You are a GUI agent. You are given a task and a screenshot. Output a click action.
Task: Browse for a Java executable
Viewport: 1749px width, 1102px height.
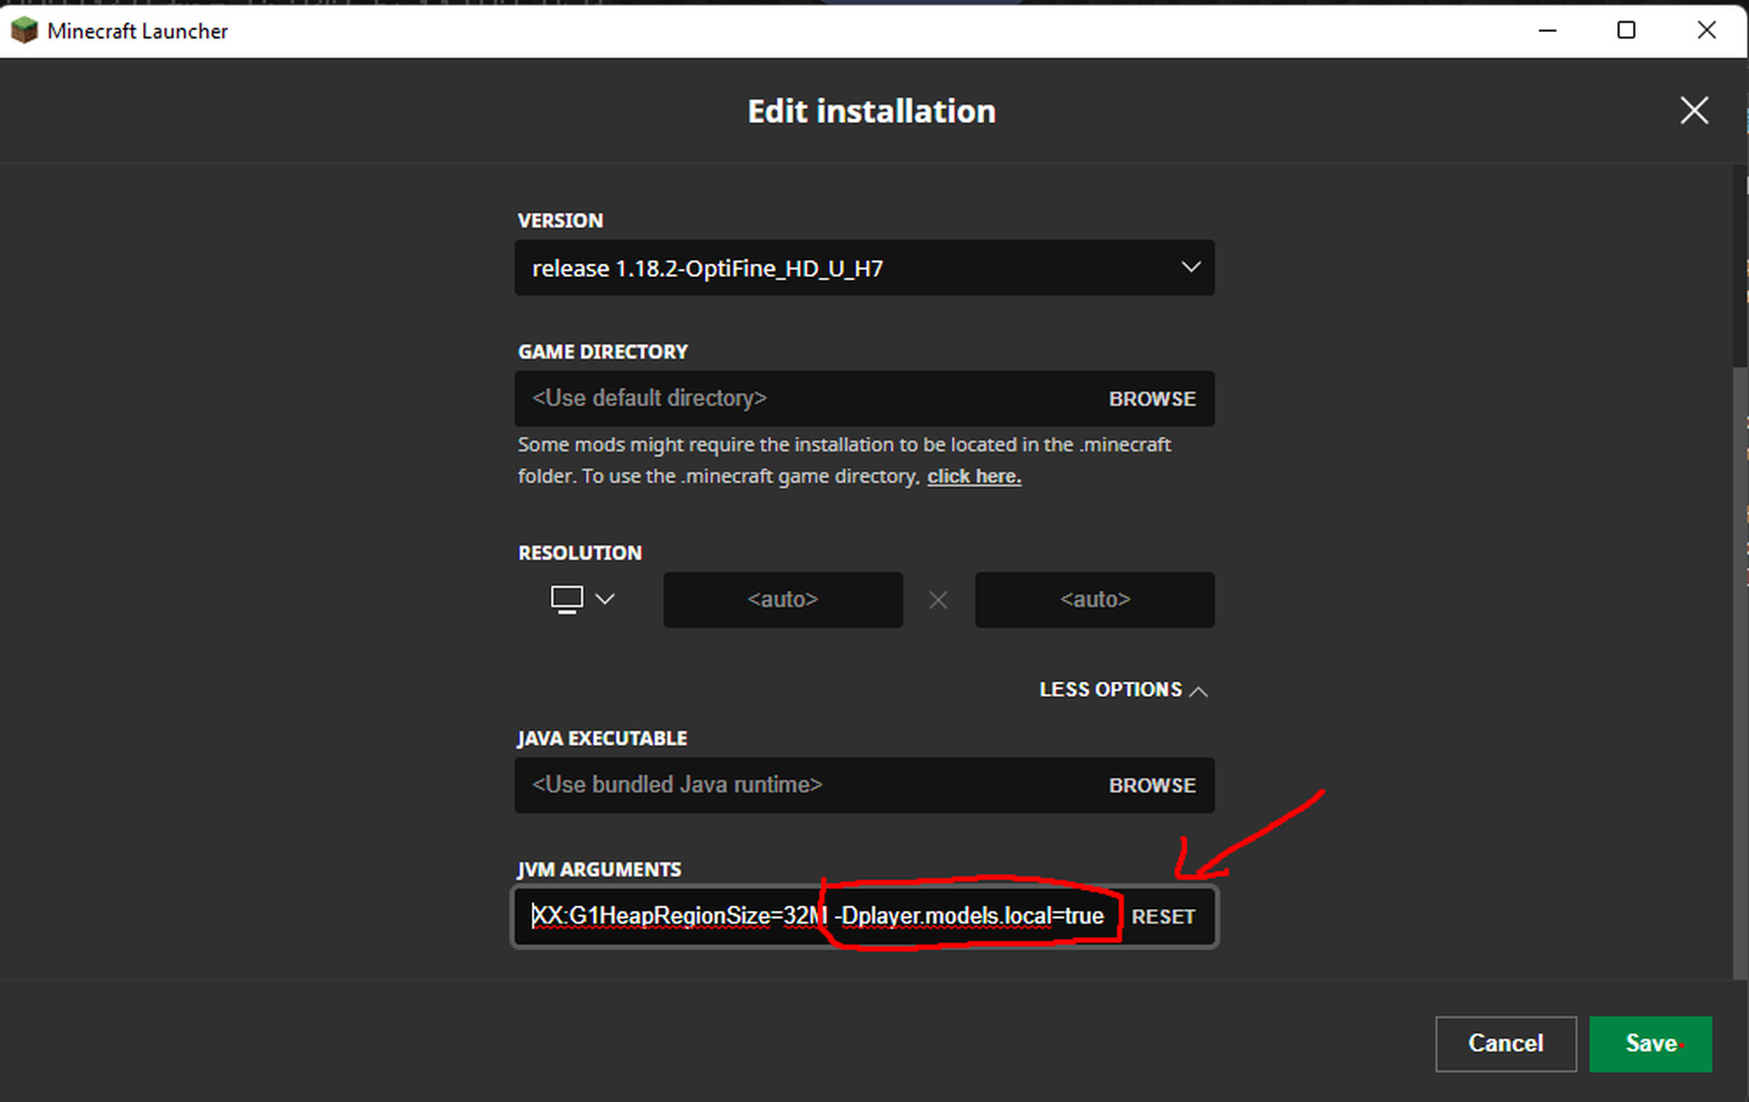tap(1151, 785)
